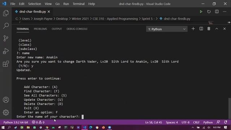The image size is (231, 130).
Task: Open the File menu
Action: pyautogui.click(x=13, y=4)
